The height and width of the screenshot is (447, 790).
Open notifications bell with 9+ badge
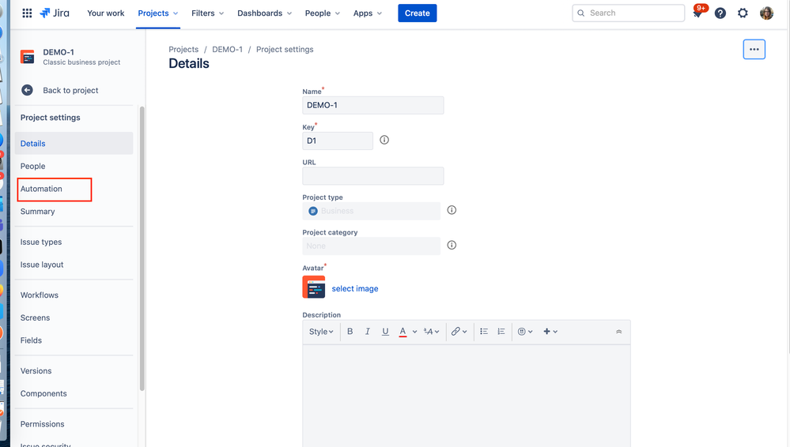click(x=697, y=13)
